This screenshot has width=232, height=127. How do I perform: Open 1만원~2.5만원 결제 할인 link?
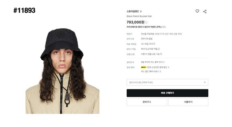158,67
